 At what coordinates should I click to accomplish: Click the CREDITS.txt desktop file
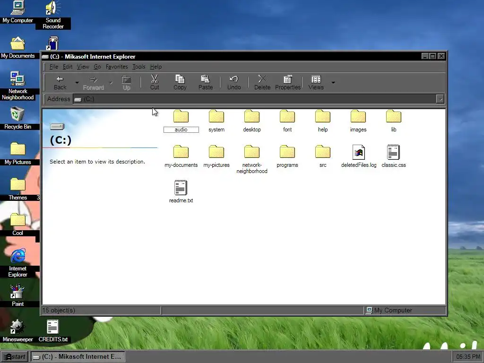coord(53,331)
